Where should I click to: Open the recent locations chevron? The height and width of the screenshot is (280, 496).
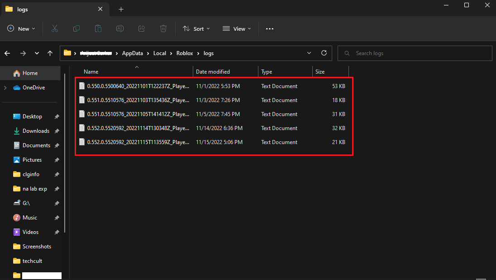click(x=37, y=53)
